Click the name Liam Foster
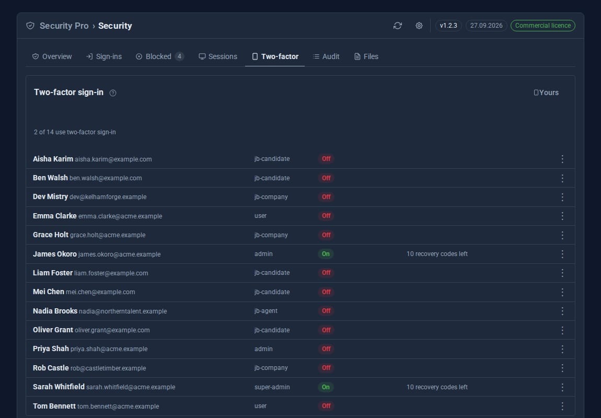 click(52, 273)
